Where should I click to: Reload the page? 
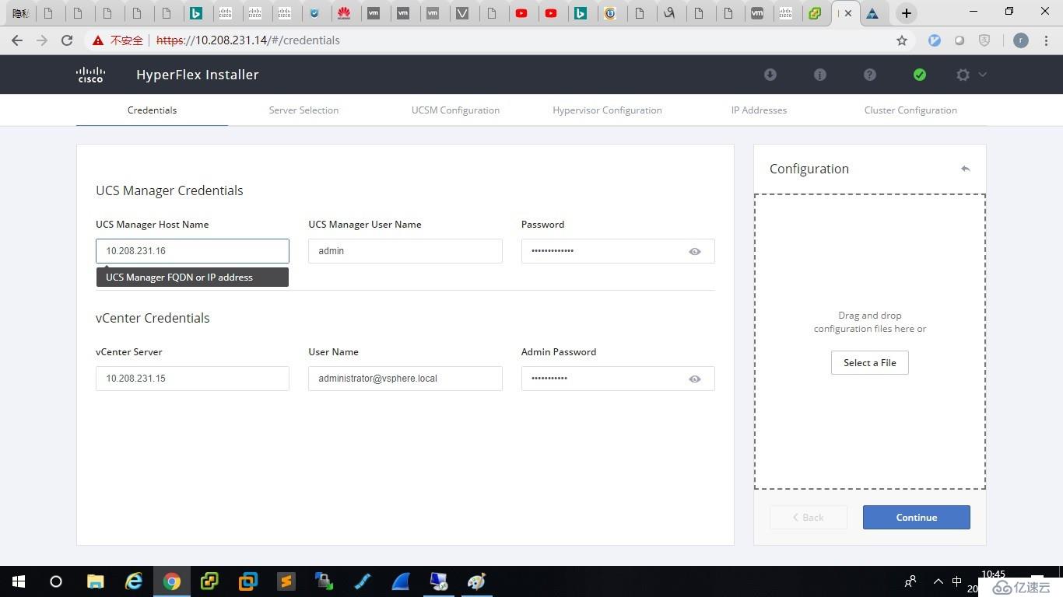tap(67, 40)
